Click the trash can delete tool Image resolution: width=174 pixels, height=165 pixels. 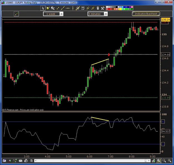pos(98,8)
